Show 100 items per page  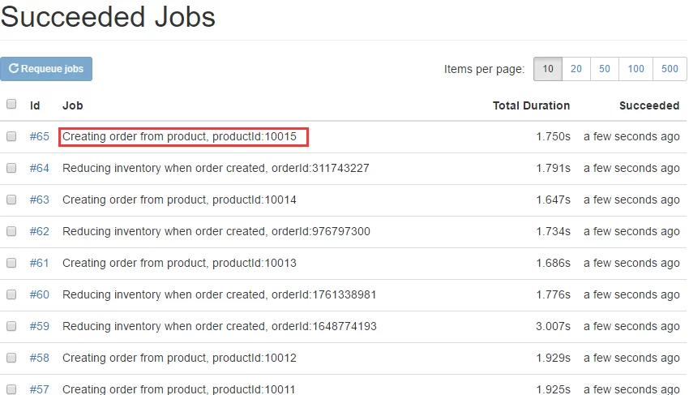(x=636, y=69)
